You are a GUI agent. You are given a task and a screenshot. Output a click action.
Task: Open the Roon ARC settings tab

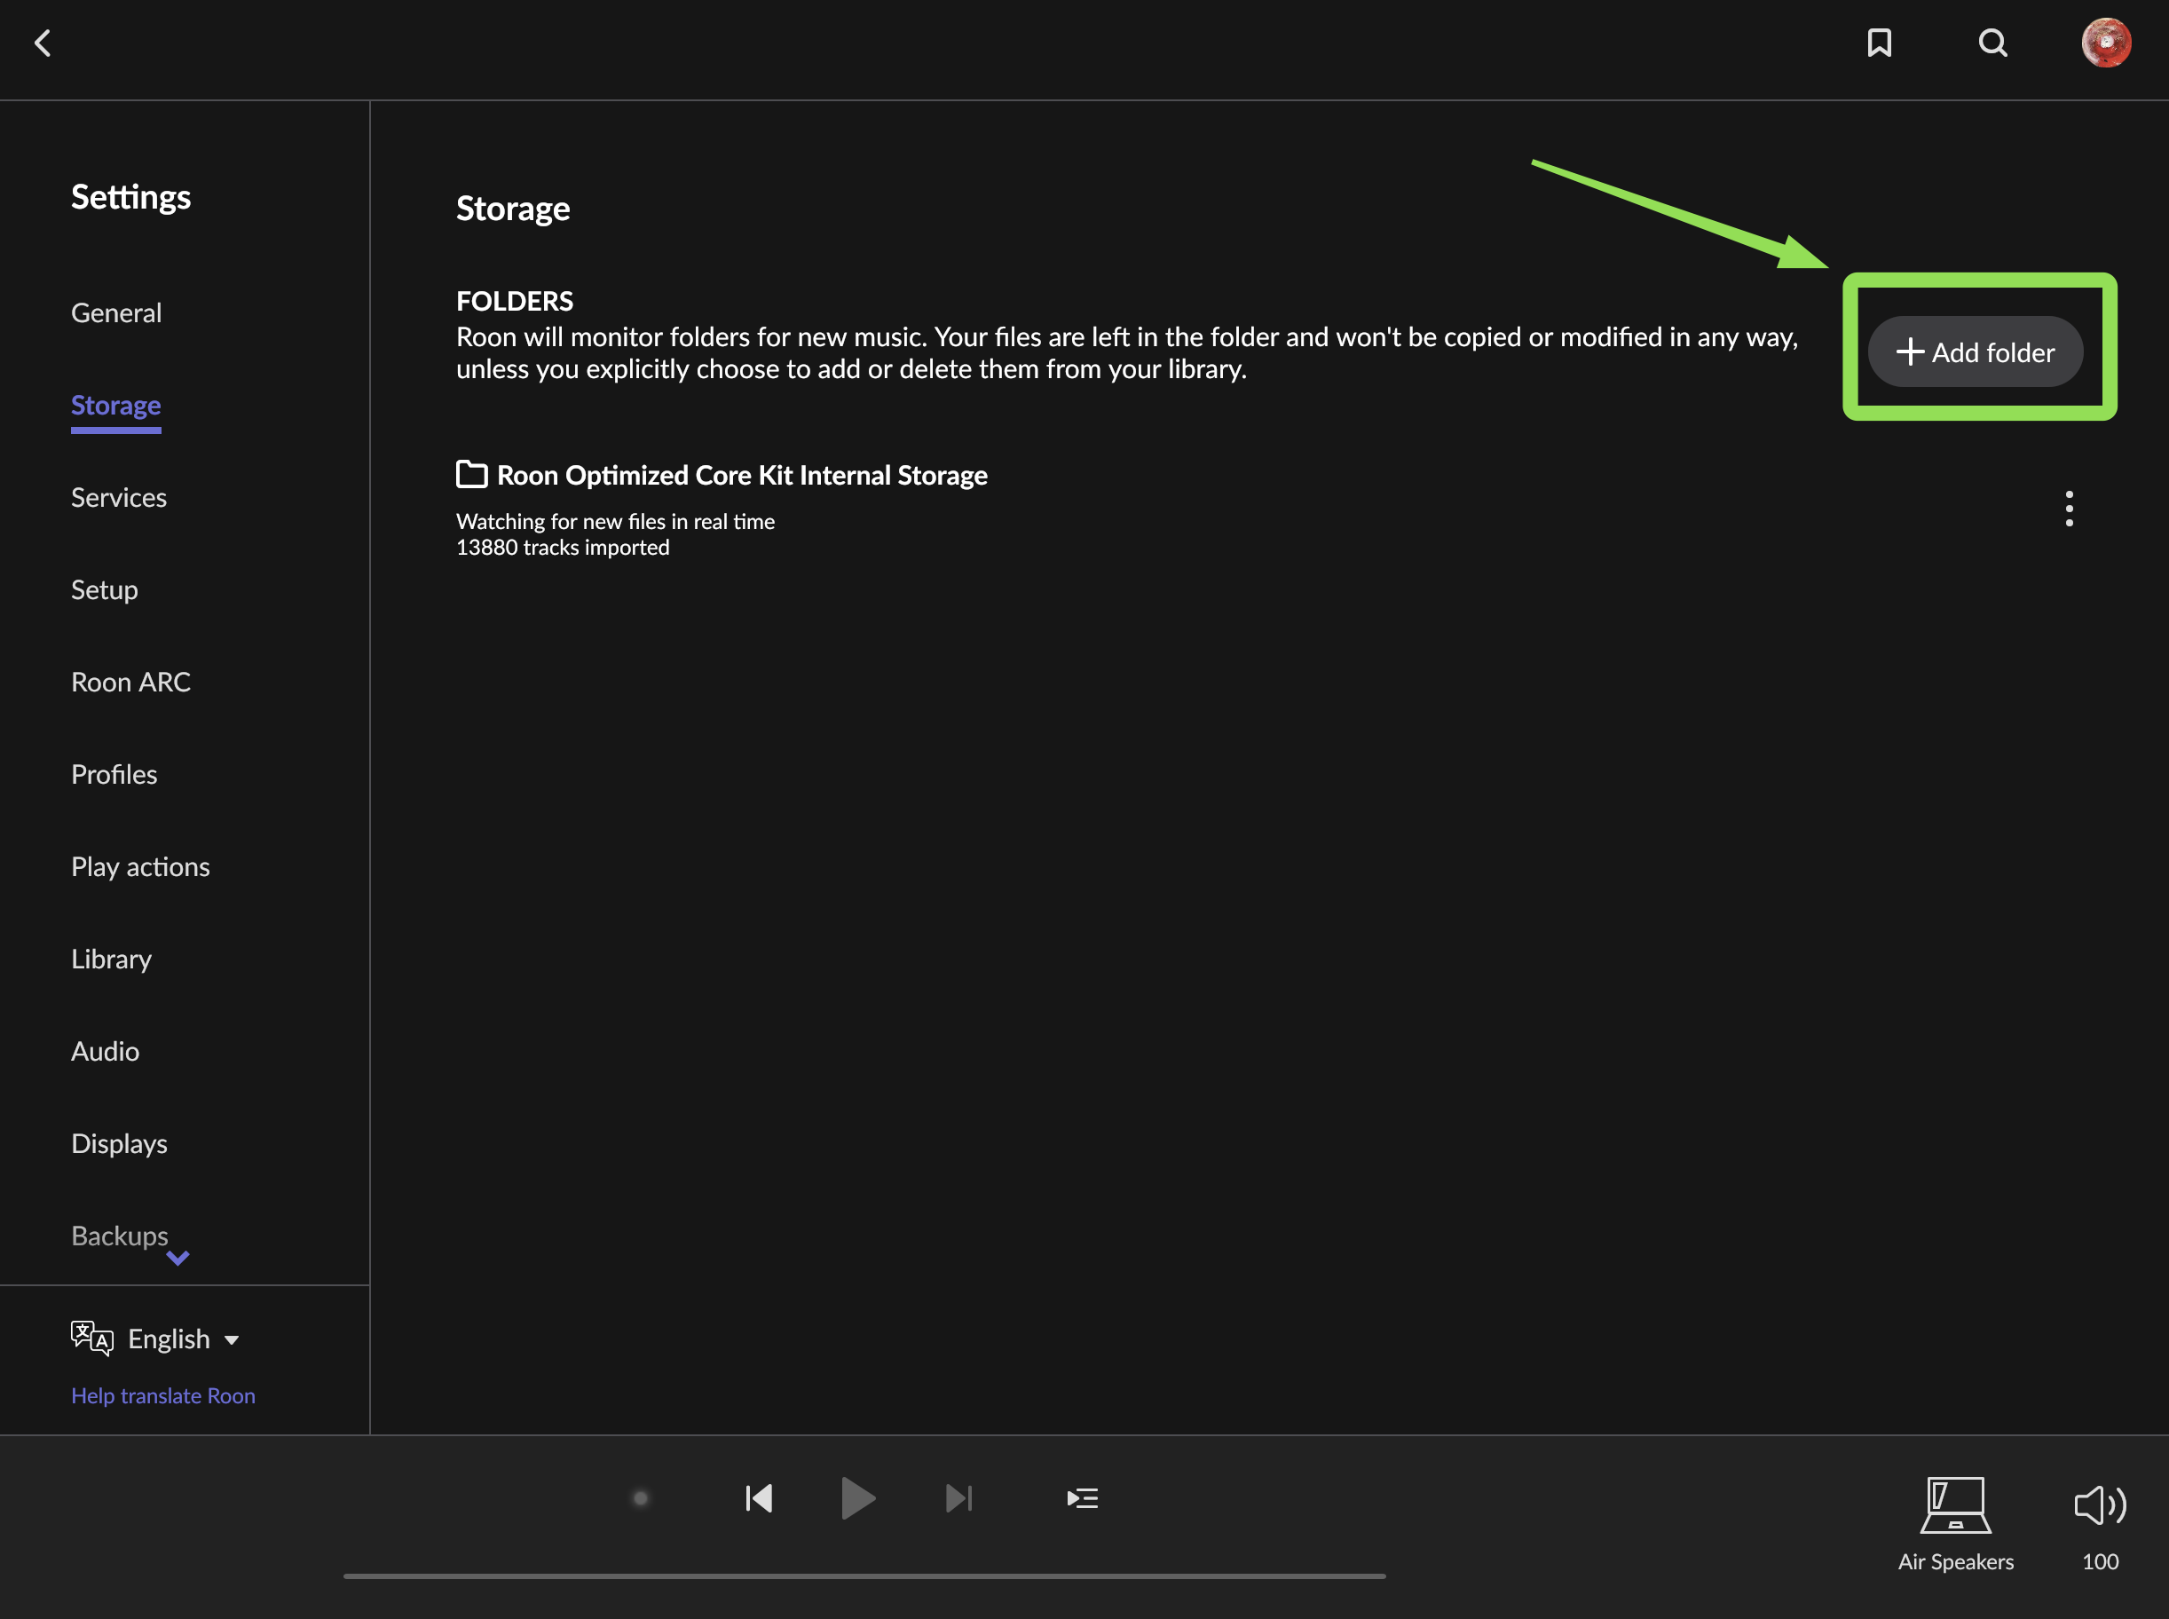click(130, 682)
